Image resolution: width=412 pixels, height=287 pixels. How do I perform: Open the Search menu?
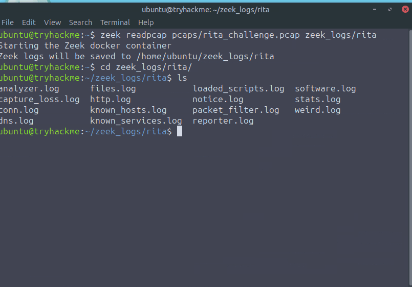pyautogui.click(x=80, y=22)
